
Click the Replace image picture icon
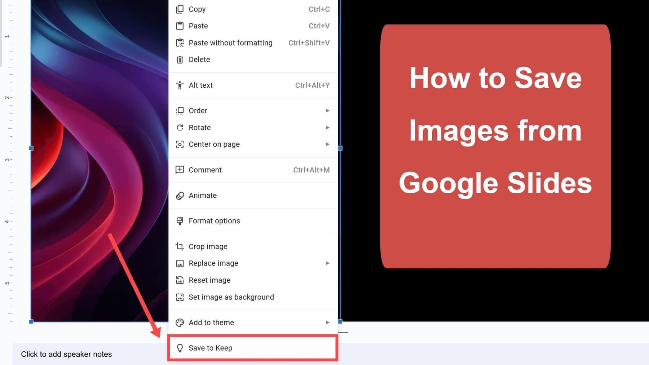tap(180, 263)
